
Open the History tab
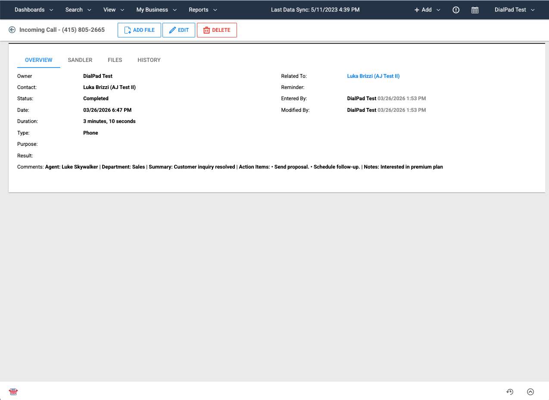149,60
